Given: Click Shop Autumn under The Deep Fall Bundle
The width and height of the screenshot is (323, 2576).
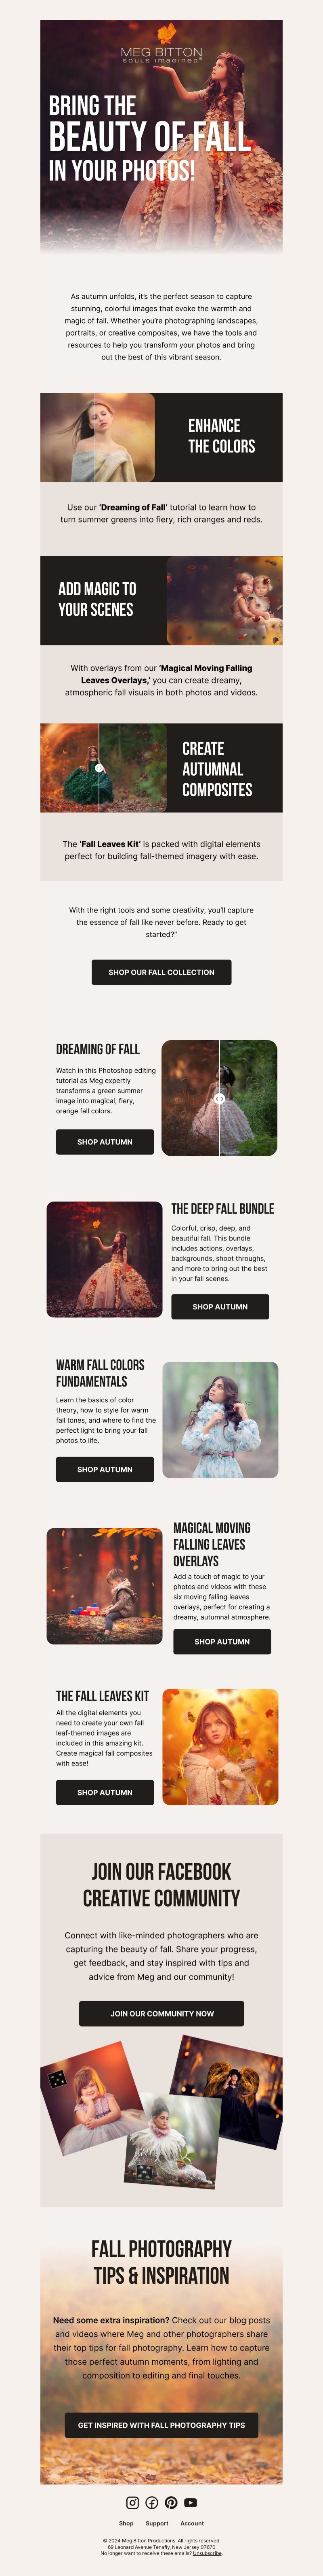Looking at the screenshot, I should click(220, 1307).
